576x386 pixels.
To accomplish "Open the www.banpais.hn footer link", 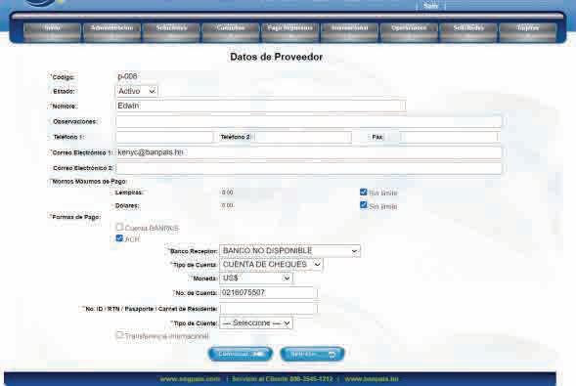I will coord(372,378).
